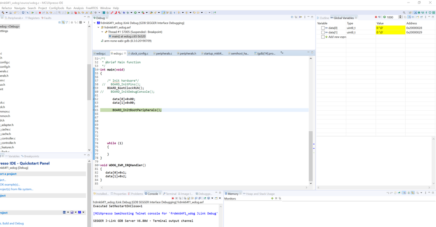This screenshot has height=227, width=436.
Task: Collapse the Thread #1 57005 node
Action: (x=102, y=32)
